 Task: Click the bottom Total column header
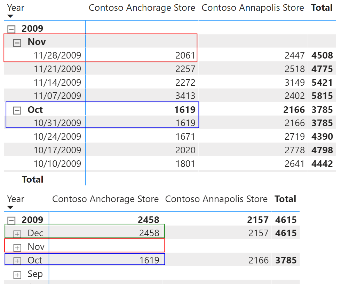(x=285, y=199)
